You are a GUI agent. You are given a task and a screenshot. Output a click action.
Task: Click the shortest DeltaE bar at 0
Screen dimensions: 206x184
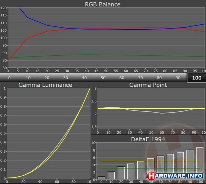coord(101,178)
